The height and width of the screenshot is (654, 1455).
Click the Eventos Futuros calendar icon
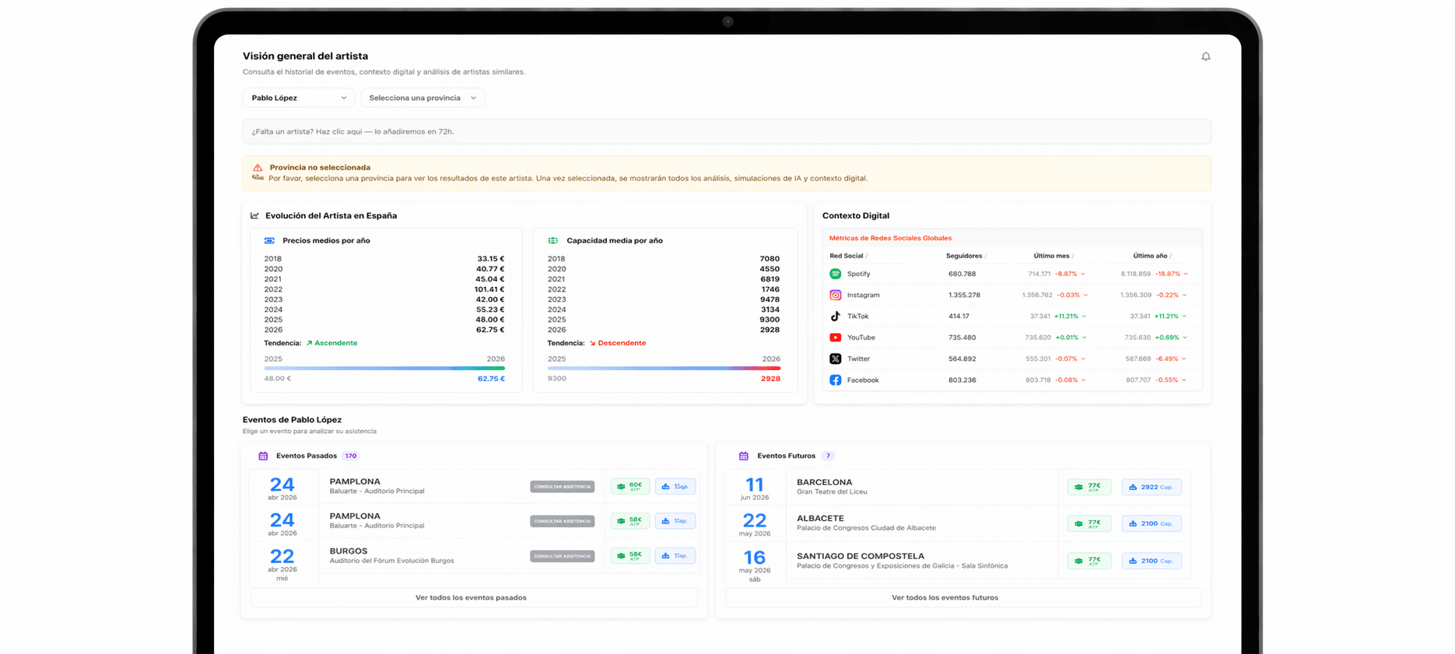point(744,456)
